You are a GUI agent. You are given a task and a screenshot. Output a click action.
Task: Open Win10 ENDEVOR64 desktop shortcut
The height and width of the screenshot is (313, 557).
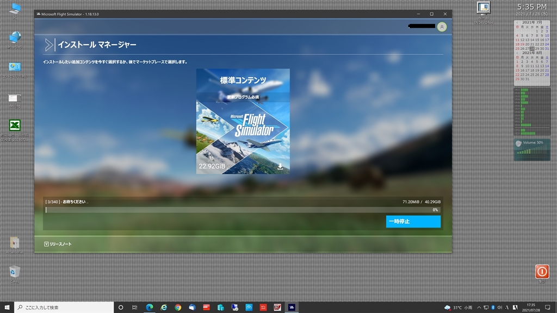tap(484, 13)
